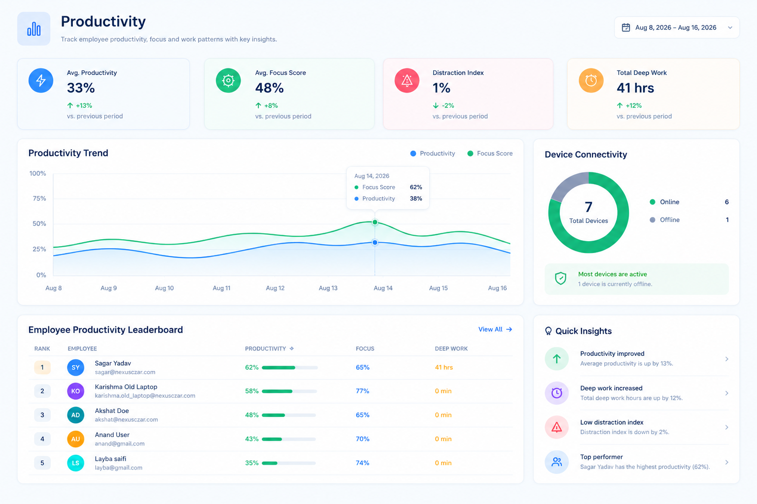Viewport: 757px width, 504px height.
Task: Toggle the Focus Score series in chart legend
Action: [x=490, y=154]
